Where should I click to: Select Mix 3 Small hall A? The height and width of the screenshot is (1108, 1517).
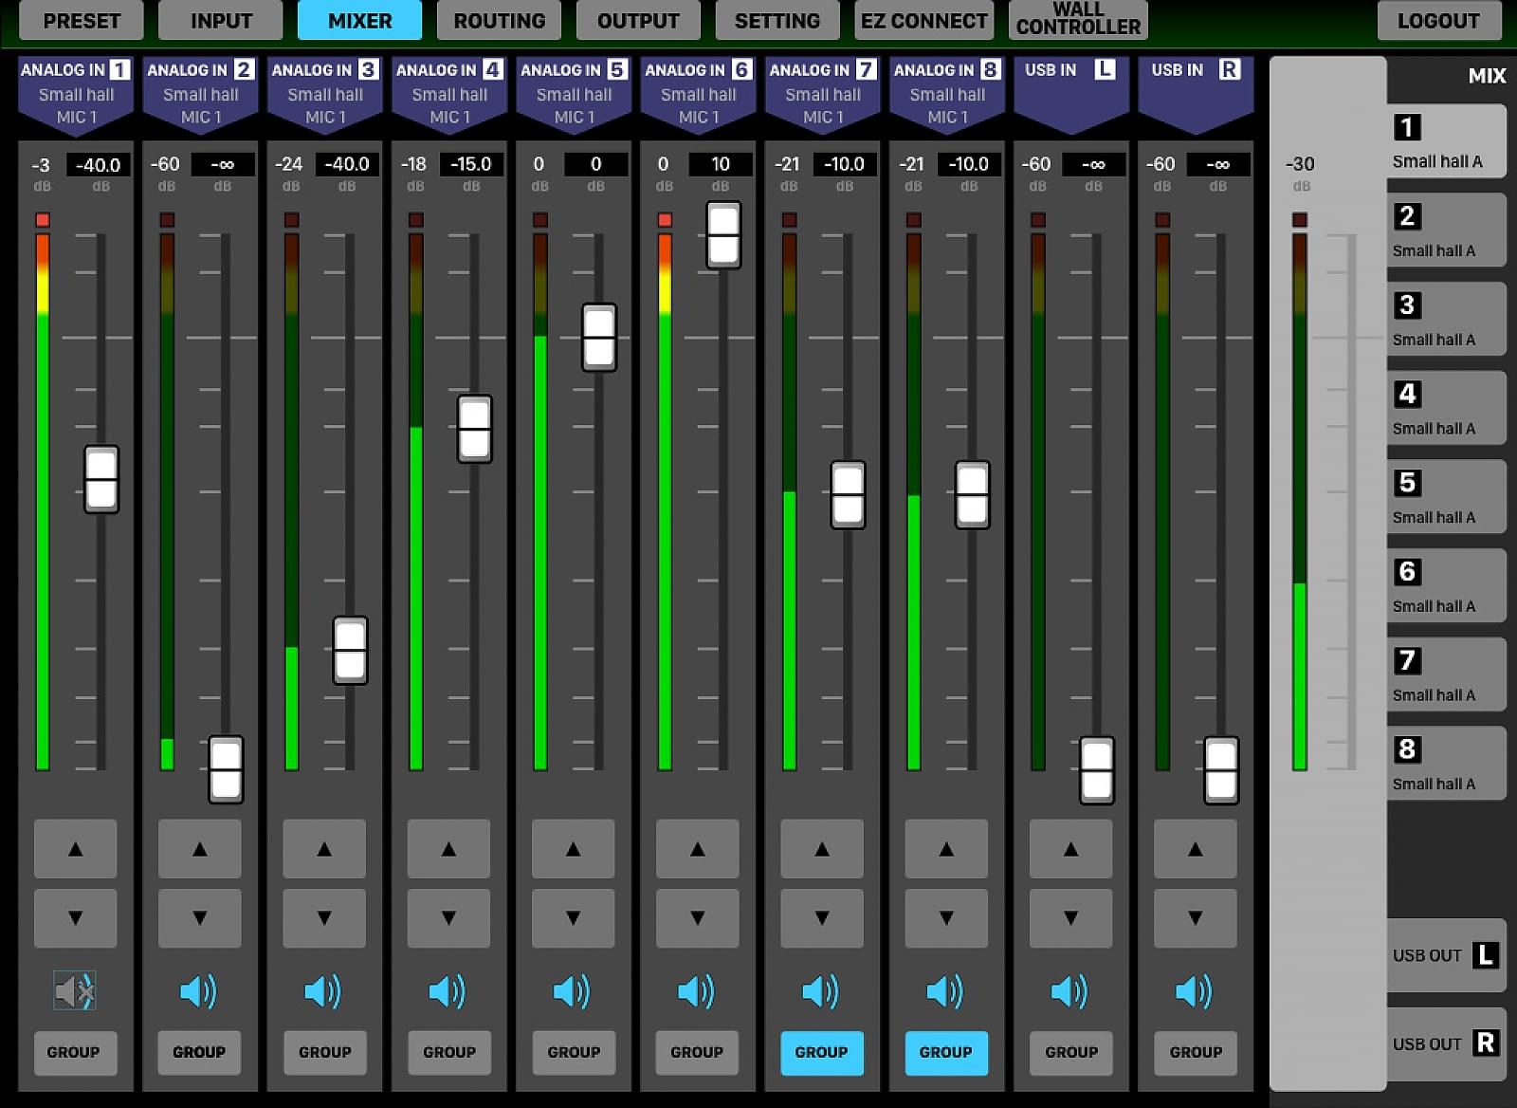[1446, 320]
